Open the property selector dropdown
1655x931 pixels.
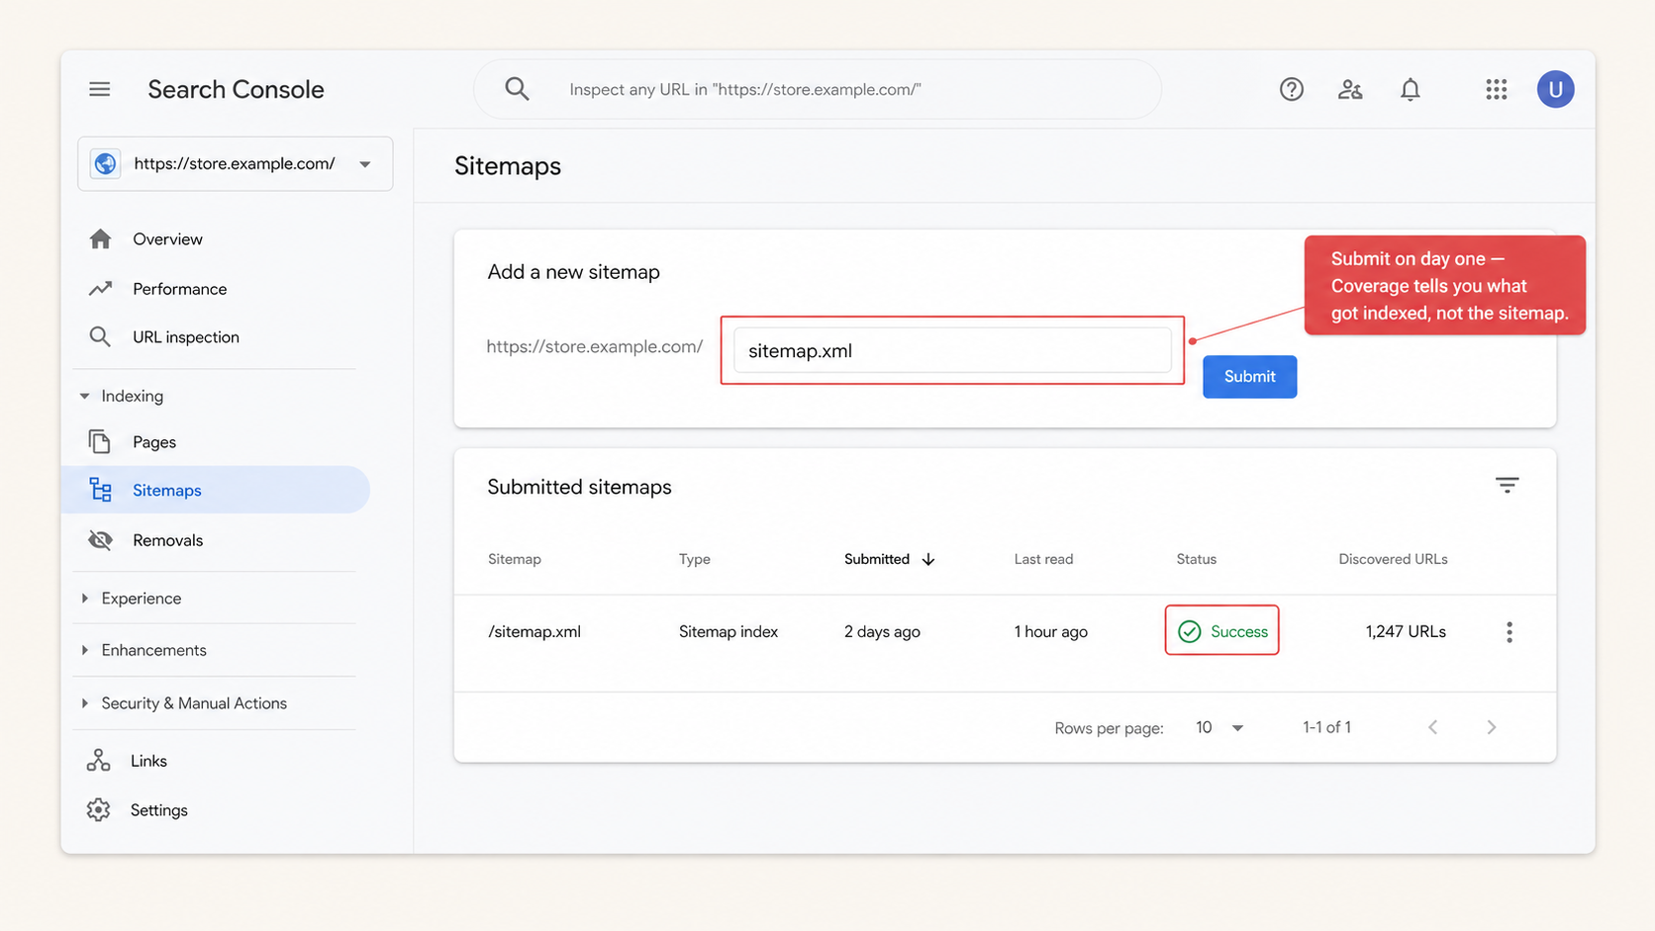[364, 163]
